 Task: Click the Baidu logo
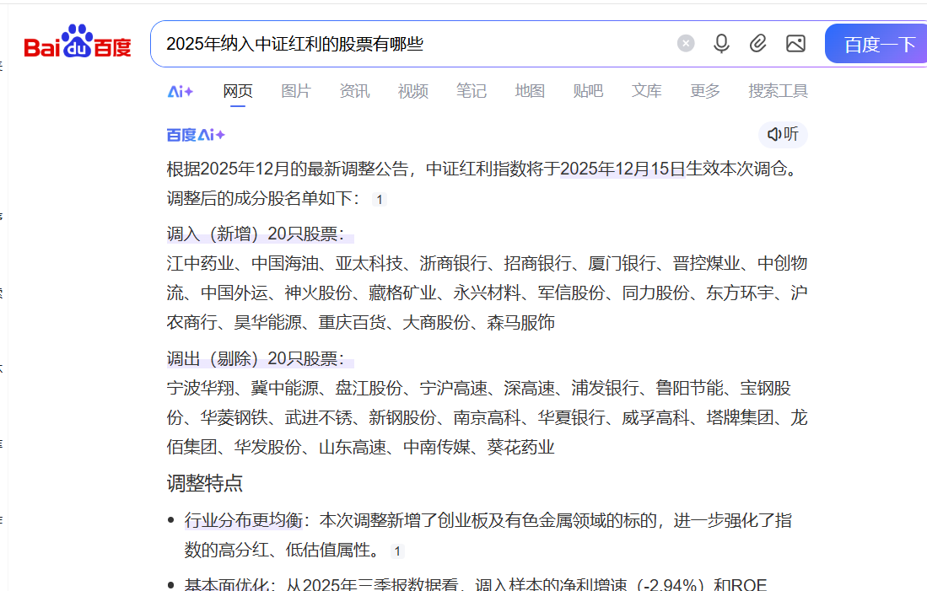point(78,41)
